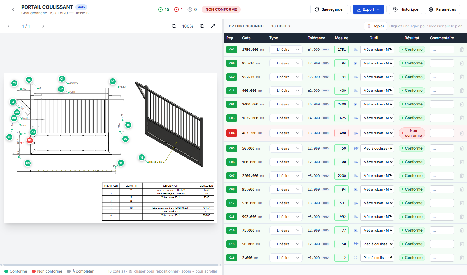Screen dimensions: 467x275
Task: Select marker 15 on the drawing
Action: pos(121,163)
